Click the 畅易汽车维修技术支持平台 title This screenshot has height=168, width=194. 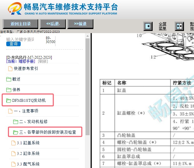tap(71, 7)
